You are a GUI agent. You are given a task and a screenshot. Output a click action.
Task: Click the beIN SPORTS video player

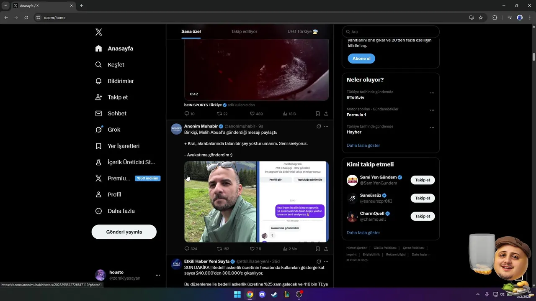tap(256, 70)
